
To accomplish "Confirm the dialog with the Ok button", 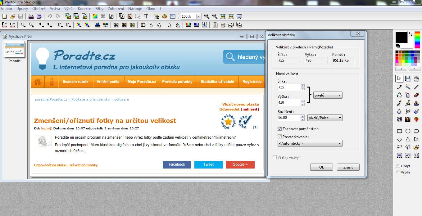I will tap(321, 167).
